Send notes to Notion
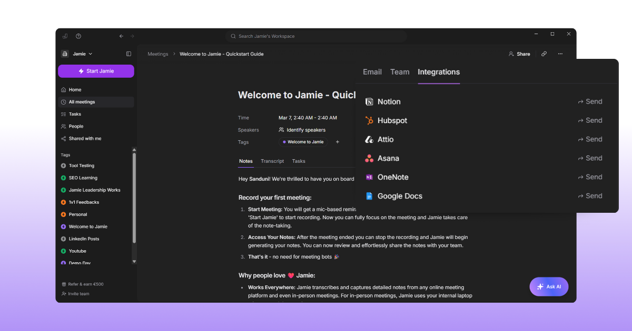The image size is (632, 331). (x=590, y=101)
